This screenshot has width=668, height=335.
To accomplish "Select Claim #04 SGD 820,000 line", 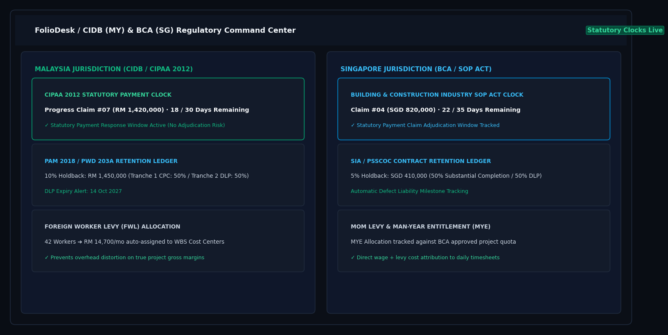I will pos(436,110).
